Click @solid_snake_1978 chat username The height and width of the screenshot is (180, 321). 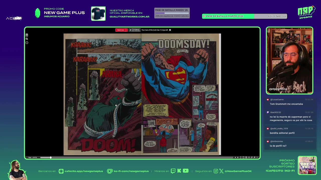point(279,128)
